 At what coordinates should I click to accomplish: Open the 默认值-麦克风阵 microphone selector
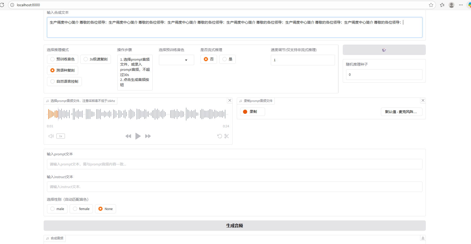(401, 111)
